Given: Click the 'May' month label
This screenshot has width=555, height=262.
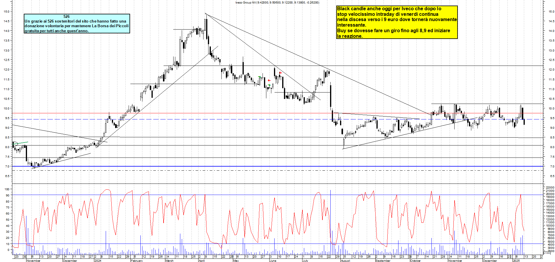Looking at the screenshot, I should tap(236, 261).
